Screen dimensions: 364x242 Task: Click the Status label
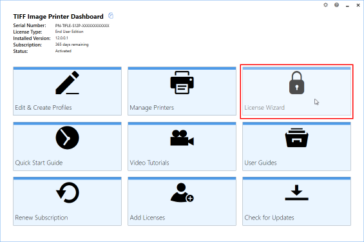click(x=21, y=51)
